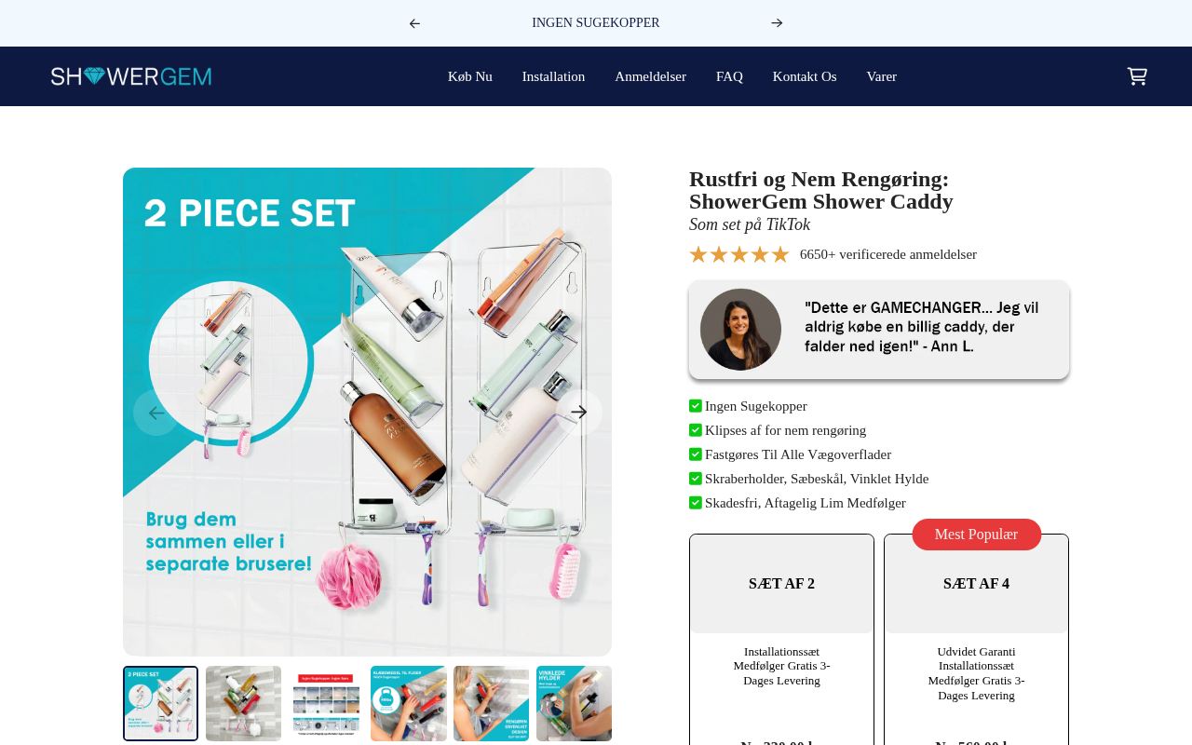Open the Varer menu

click(x=882, y=76)
